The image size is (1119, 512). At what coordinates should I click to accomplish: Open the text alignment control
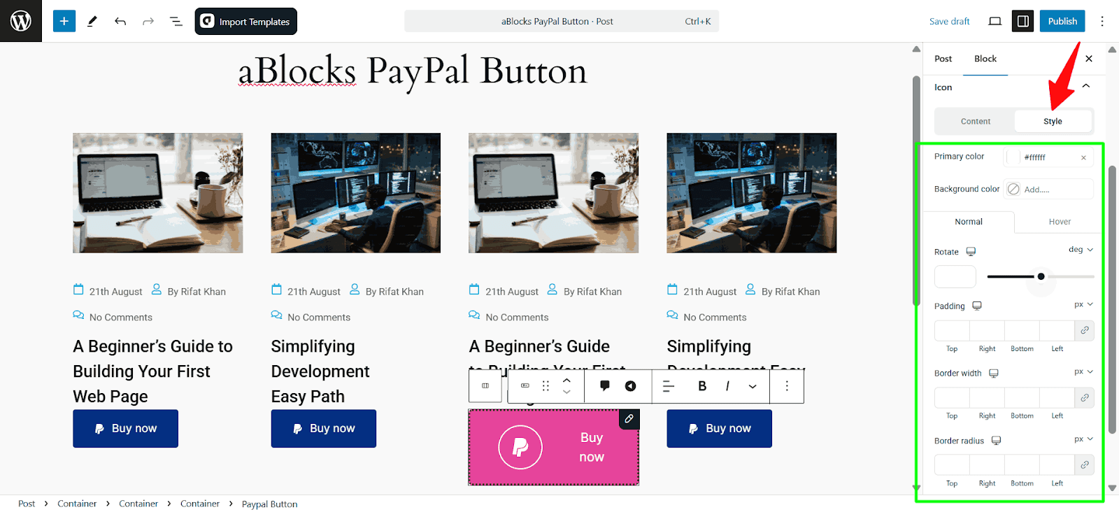pyautogui.click(x=669, y=385)
